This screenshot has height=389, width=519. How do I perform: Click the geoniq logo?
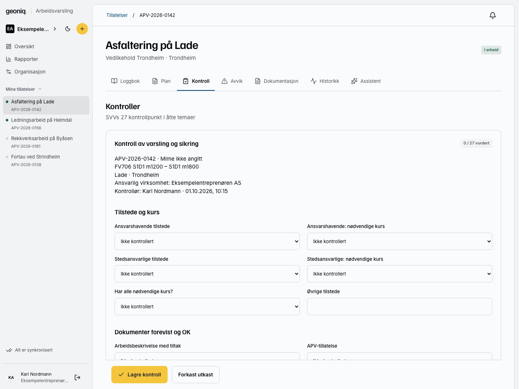coord(16,11)
